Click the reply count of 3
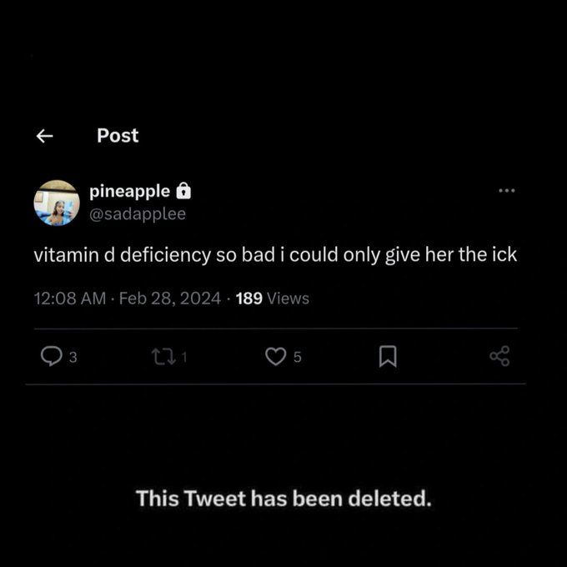567x567 pixels. tap(73, 357)
